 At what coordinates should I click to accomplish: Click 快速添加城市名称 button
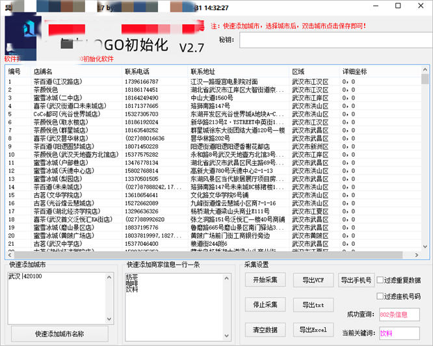click(x=60, y=334)
